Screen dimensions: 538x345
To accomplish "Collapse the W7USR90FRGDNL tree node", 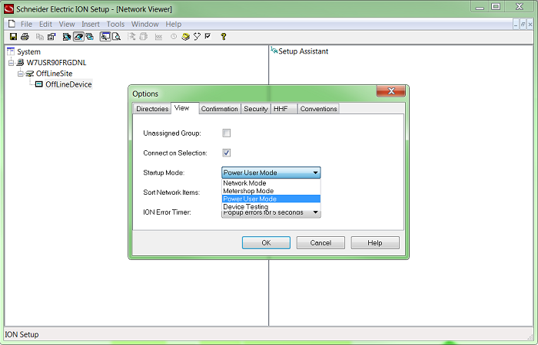I will click(x=11, y=63).
